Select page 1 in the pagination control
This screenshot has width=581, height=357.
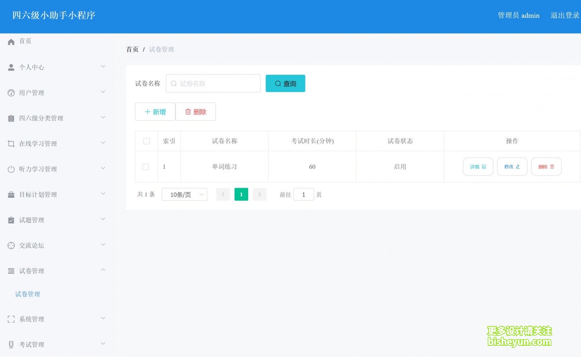pyautogui.click(x=241, y=194)
